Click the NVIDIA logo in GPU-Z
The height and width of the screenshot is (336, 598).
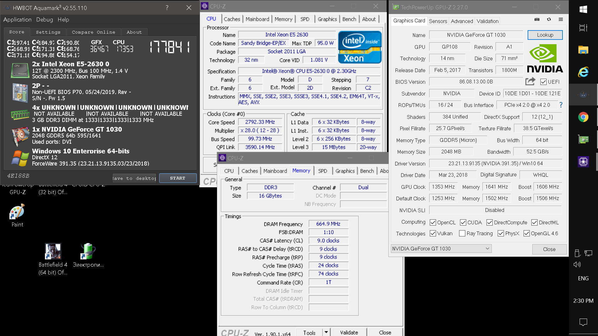click(x=545, y=58)
